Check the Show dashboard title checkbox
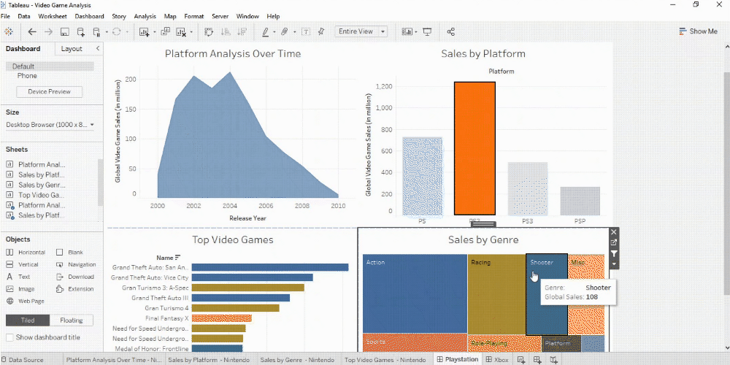Screen dimensions: 730x365 [x=9, y=337]
